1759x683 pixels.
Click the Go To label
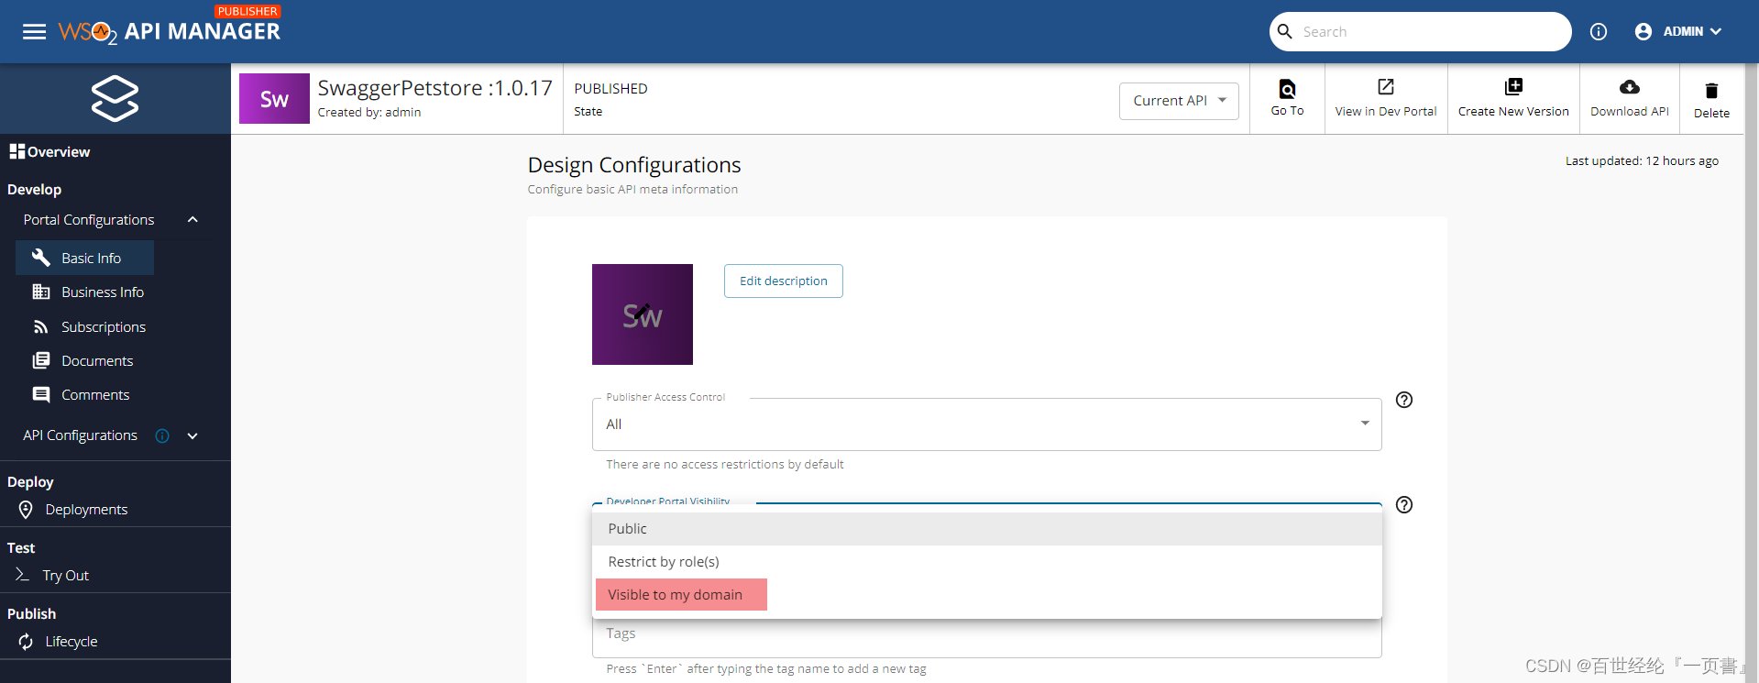tap(1287, 111)
